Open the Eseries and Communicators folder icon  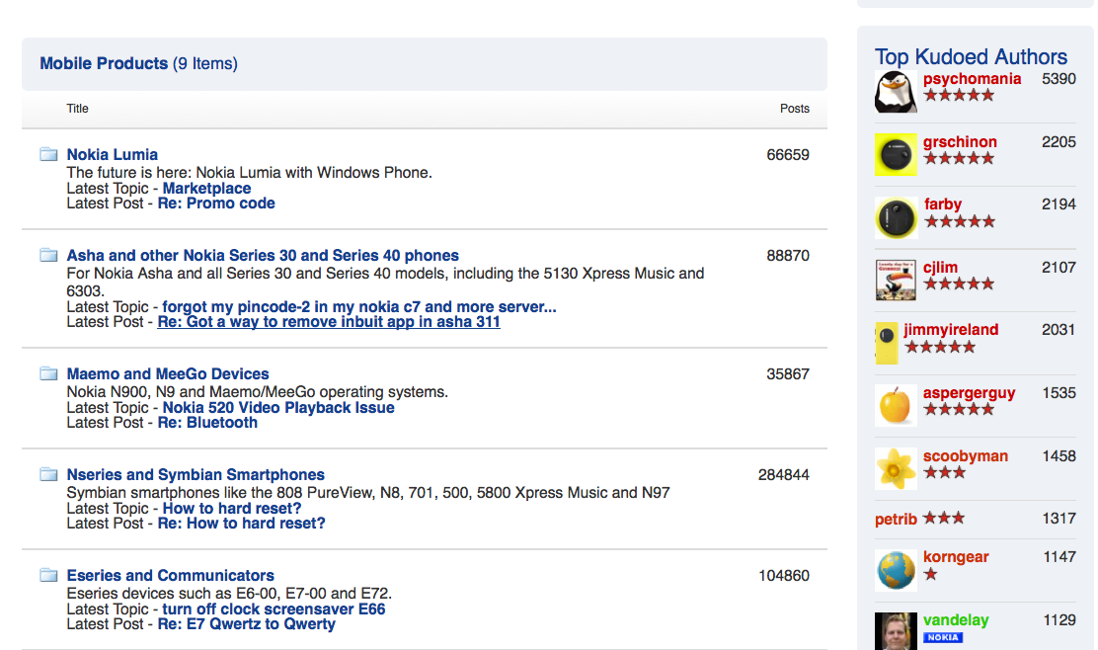(x=48, y=574)
